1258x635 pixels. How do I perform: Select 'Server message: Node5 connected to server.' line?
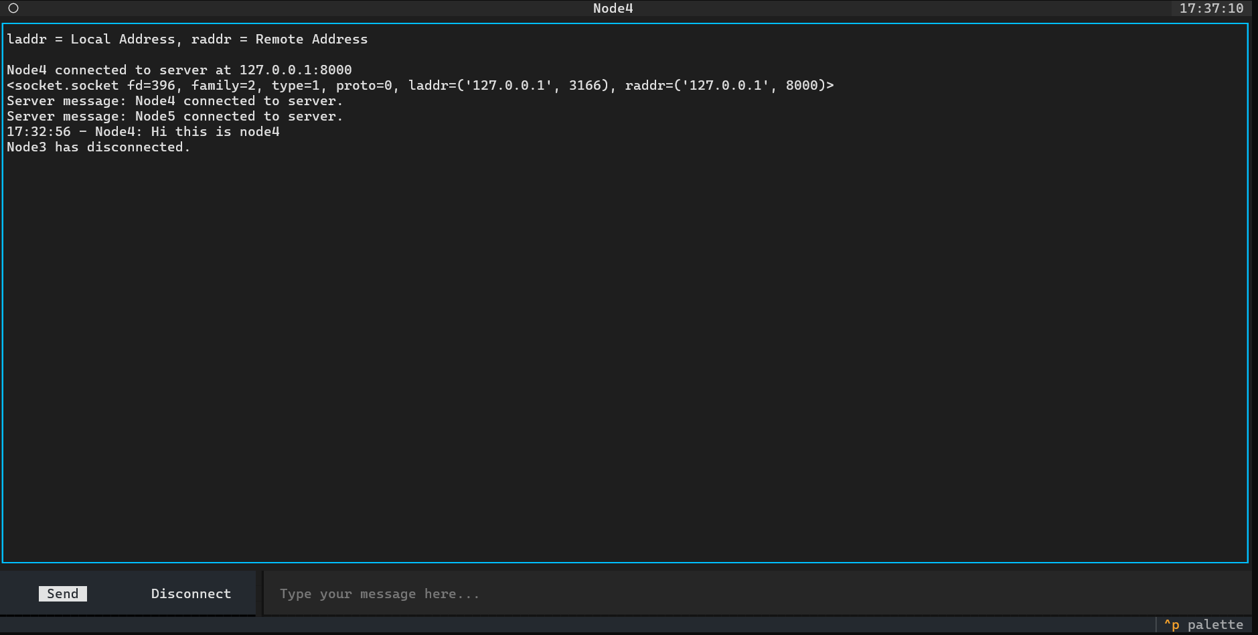click(x=175, y=116)
